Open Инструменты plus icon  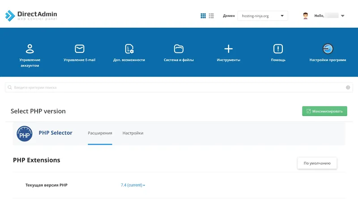(228, 49)
